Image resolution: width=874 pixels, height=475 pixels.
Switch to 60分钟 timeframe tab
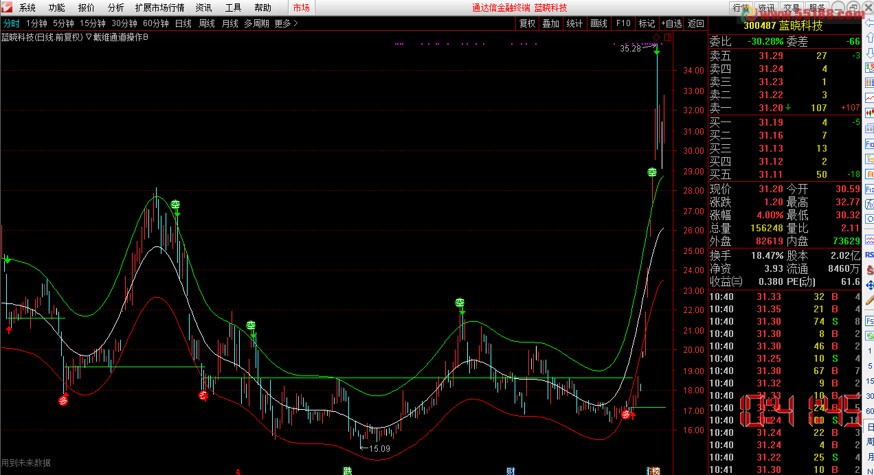pyautogui.click(x=156, y=23)
